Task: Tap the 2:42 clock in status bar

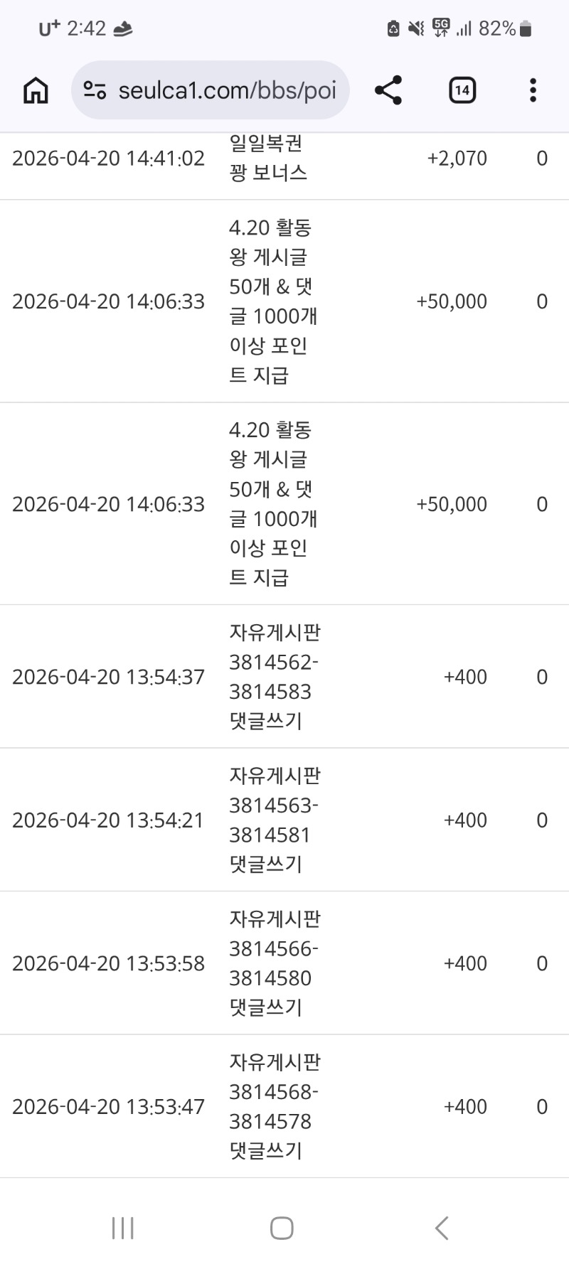Action: 86,28
